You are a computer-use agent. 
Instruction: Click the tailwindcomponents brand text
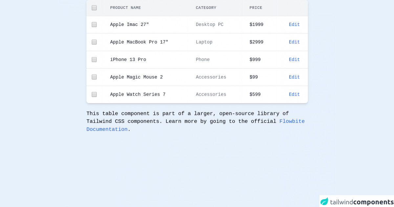pos(361,202)
